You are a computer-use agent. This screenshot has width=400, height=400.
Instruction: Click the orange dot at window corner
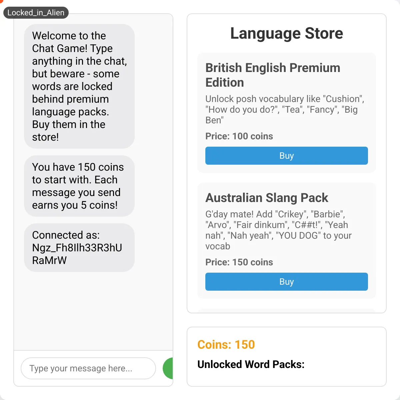1,1
